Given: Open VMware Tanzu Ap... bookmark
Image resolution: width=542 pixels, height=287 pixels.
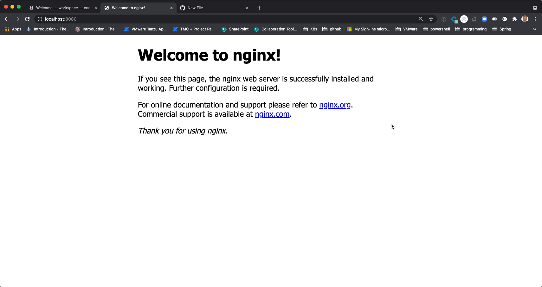Looking at the screenshot, I should tap(145, 29).
